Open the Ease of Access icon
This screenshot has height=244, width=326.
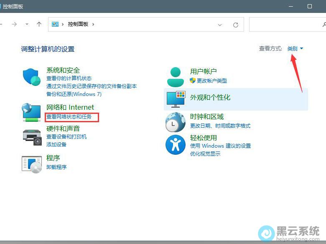click(x=176, y=145)
